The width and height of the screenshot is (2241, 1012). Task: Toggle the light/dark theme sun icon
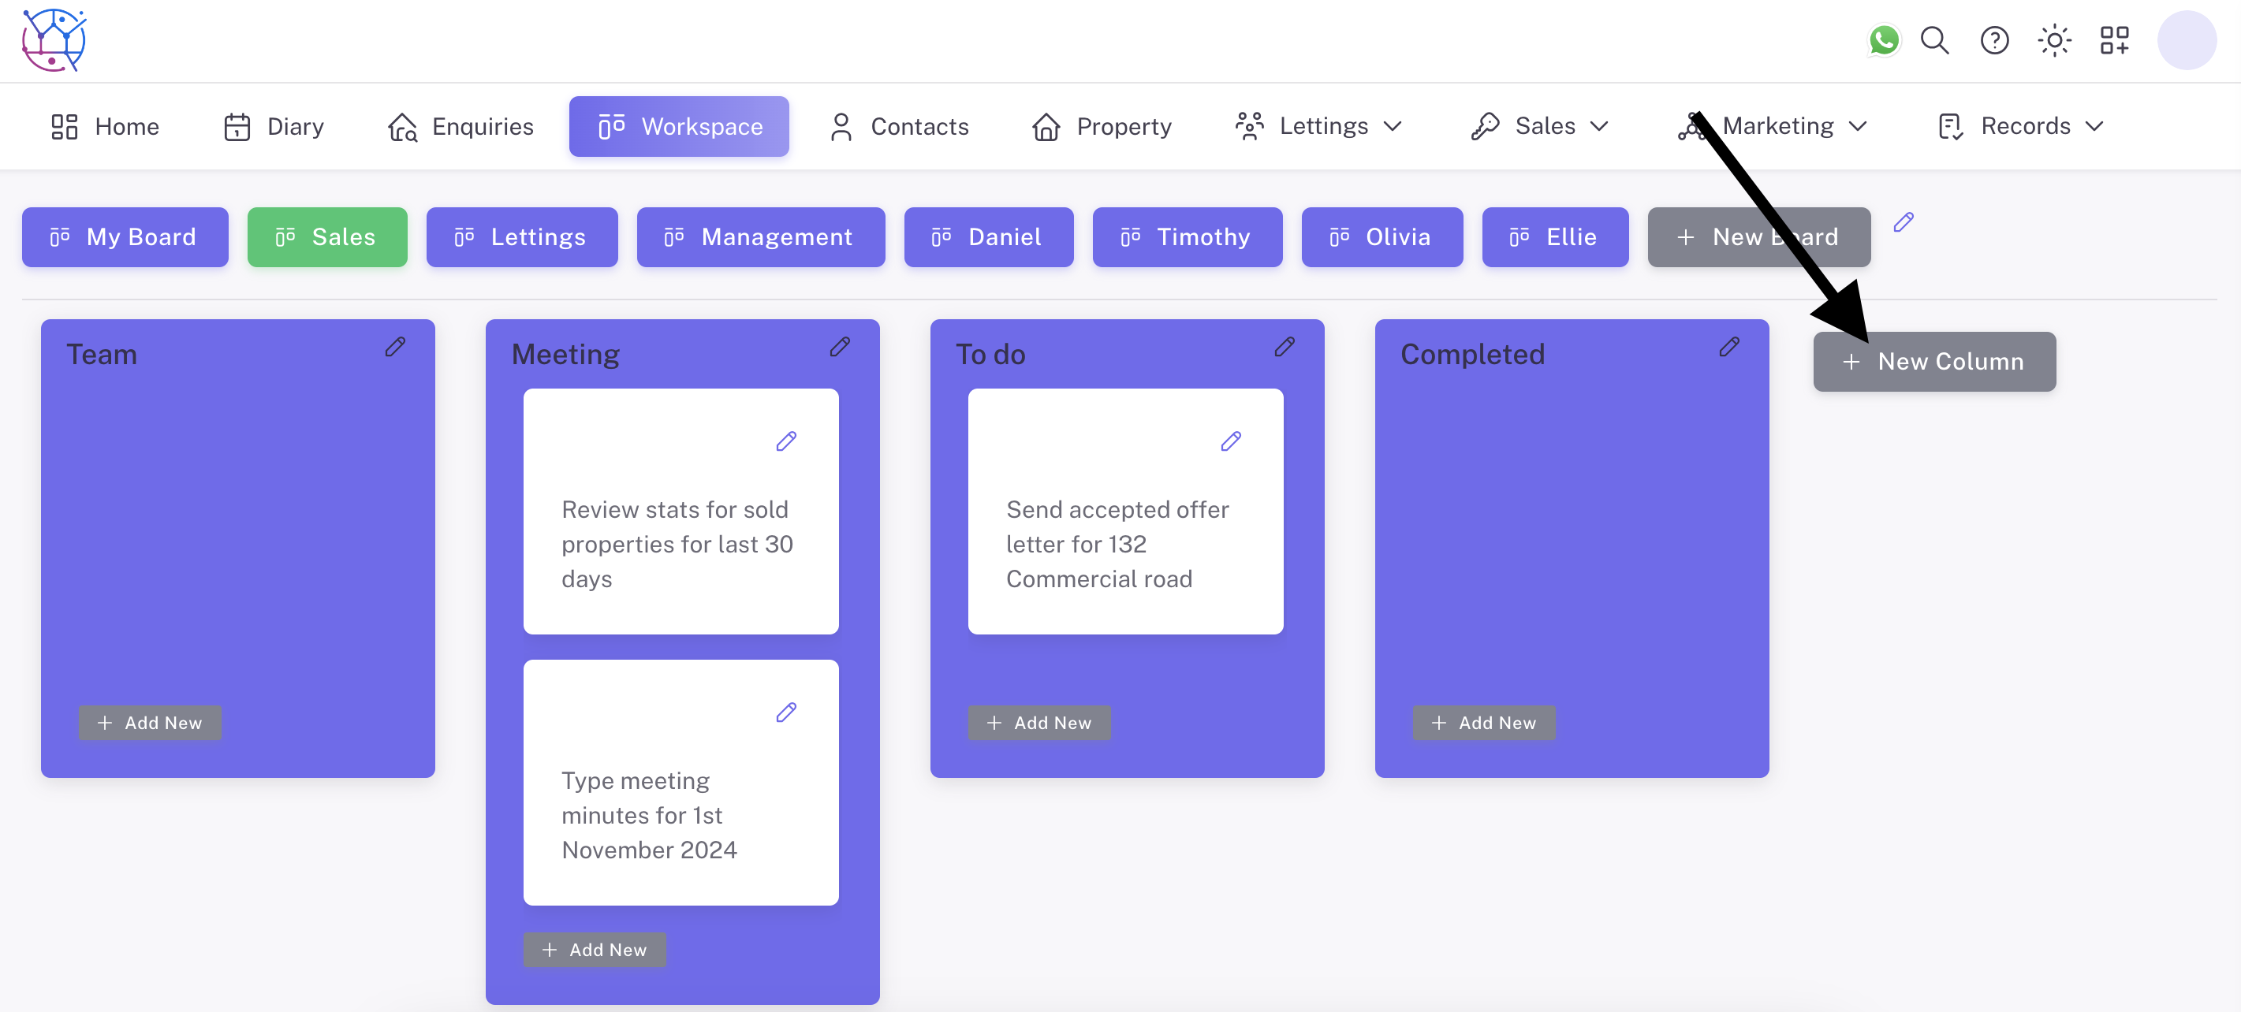point(2054,41)
